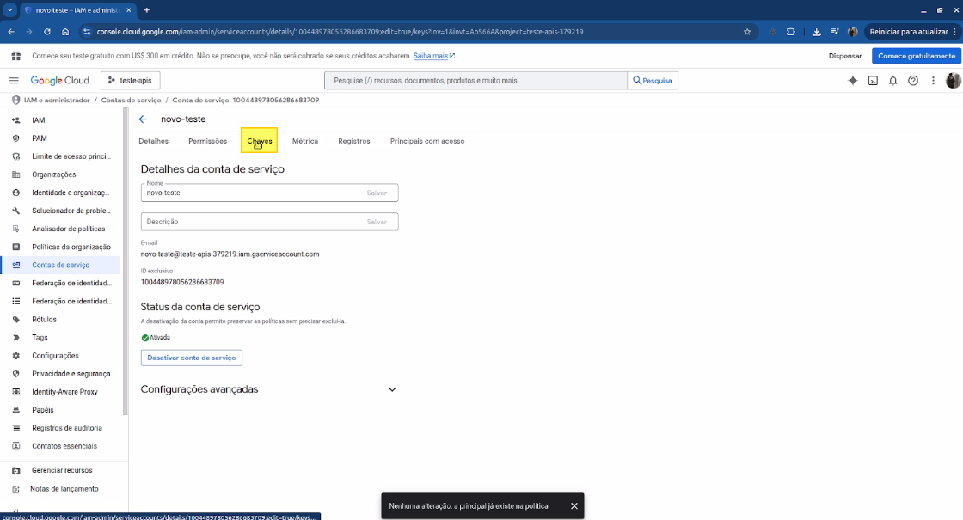The image size is (963, 520).
Task: Switch to the Registros tab
Action: [354, 141]
